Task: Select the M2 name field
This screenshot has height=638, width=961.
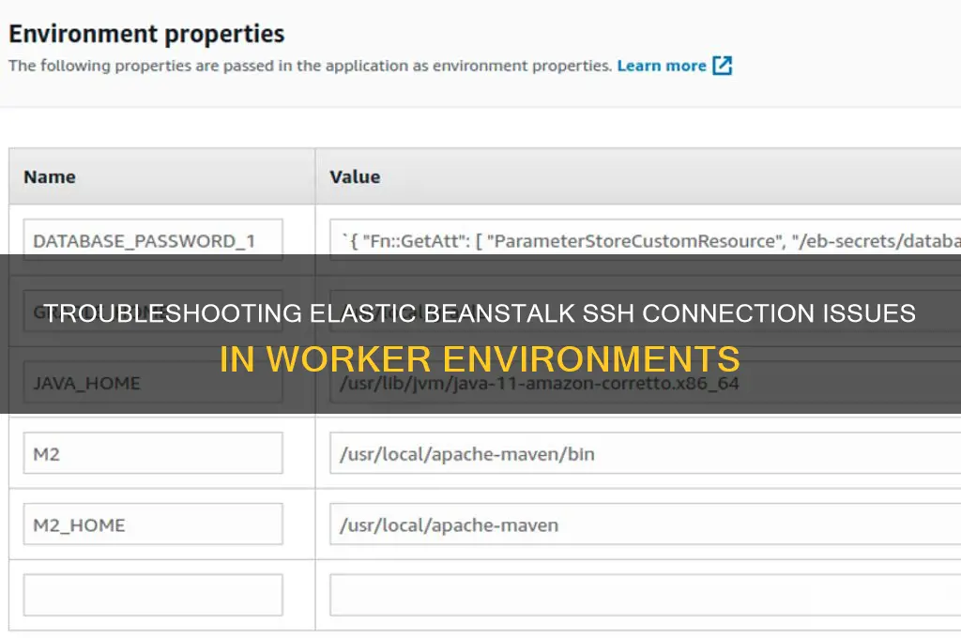Action: [153, 453]
